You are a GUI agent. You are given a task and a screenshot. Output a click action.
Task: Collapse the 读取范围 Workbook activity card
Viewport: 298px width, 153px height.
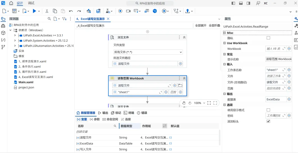[184, 78]
